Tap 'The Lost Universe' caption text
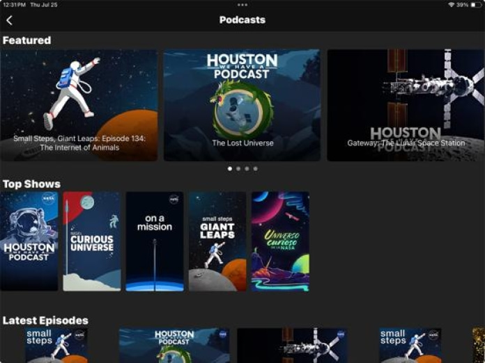Screen dimensions: 485x363 (x=243, y=143)
